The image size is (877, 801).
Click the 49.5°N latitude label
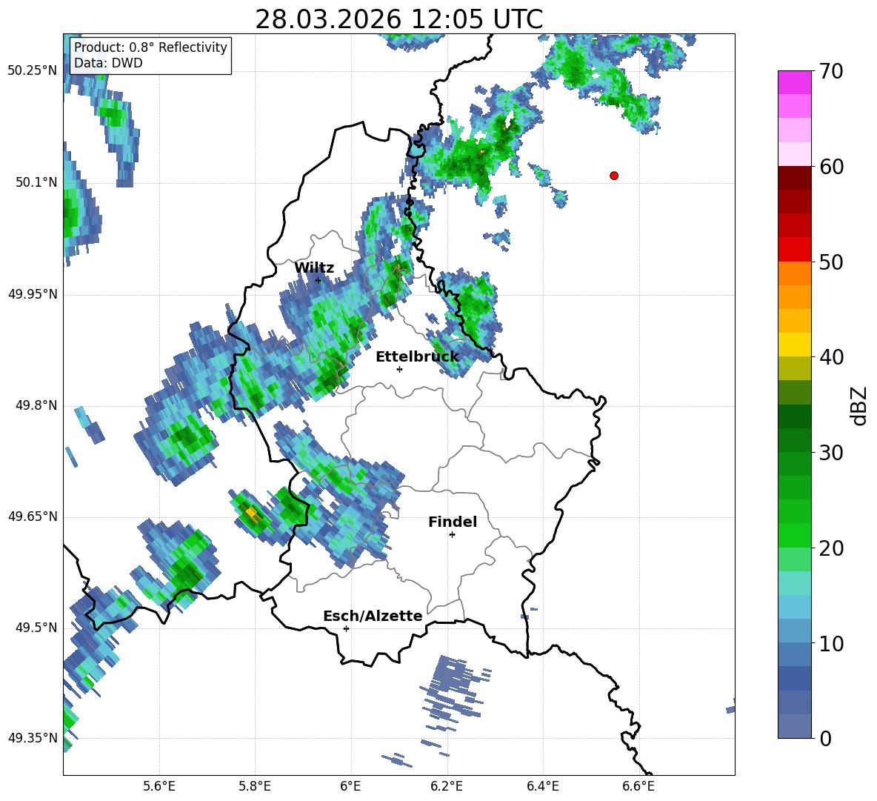36,628
